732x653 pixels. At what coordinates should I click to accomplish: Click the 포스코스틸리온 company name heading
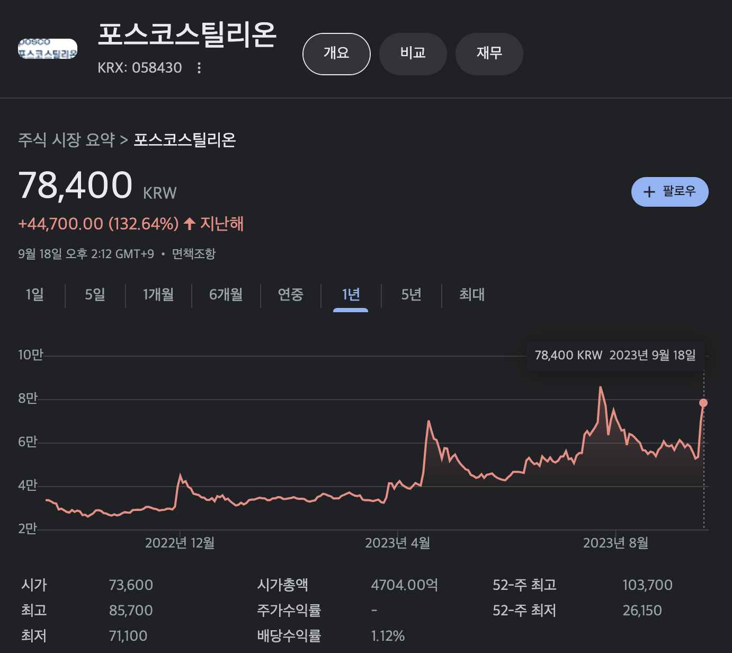[188, 35]
